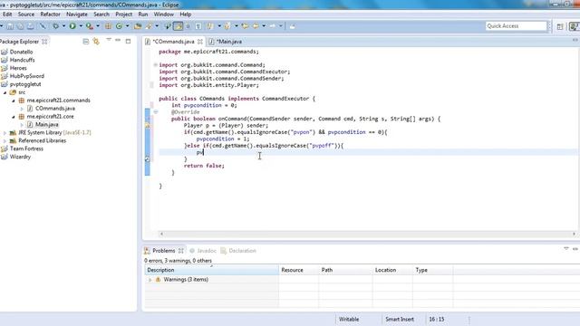
Task: Click the Resource column header
Action: [x=298, y=270]
